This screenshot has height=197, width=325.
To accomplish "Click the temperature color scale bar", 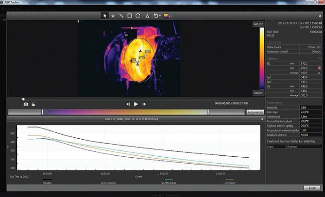I will tap(262, 59).
